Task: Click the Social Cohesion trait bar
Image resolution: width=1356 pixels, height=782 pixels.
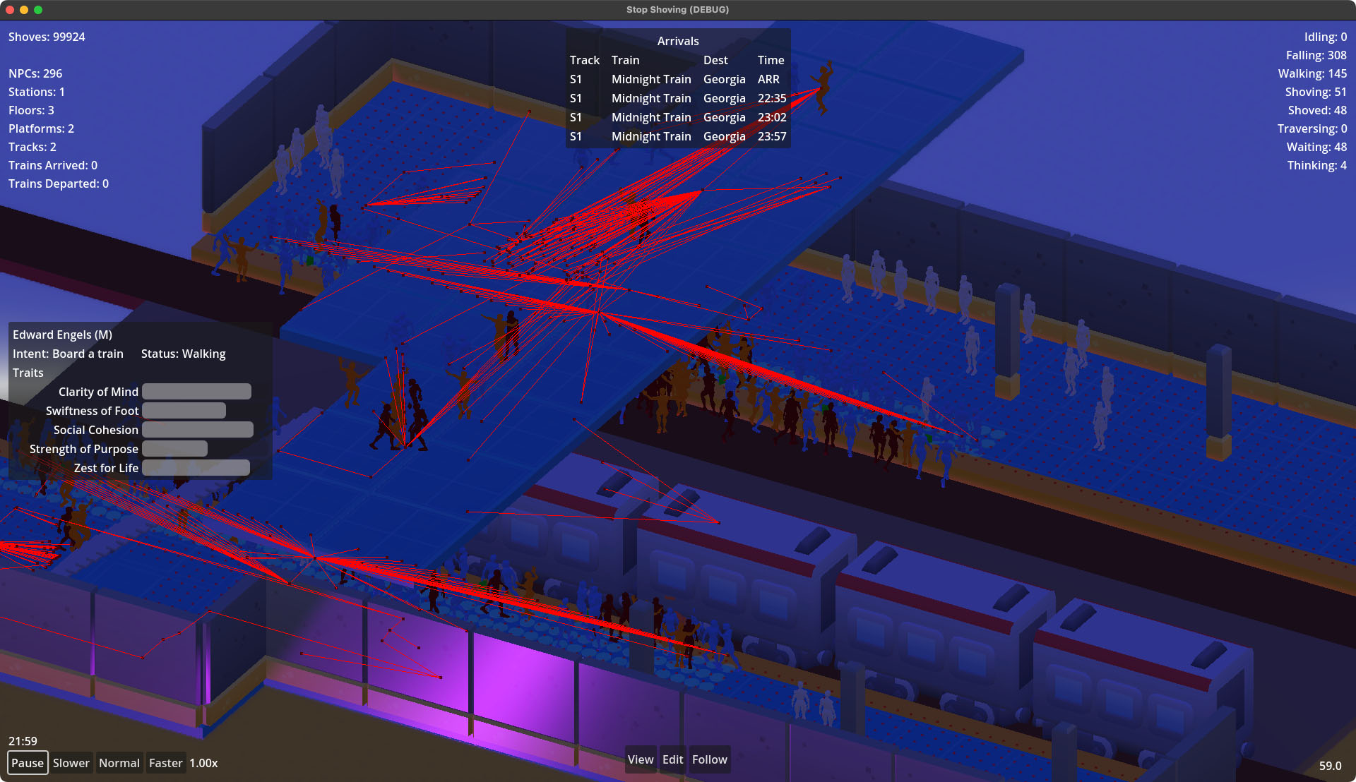Action: [x=197, y=430]
